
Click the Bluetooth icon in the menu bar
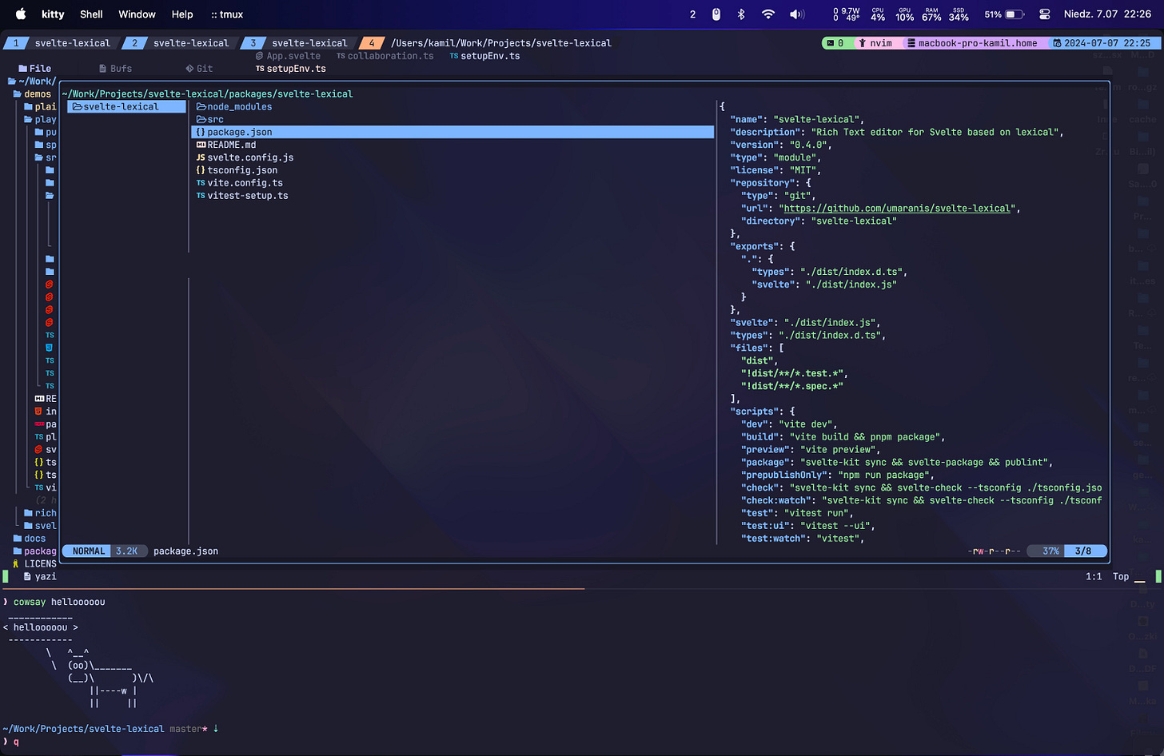[741, 14]
